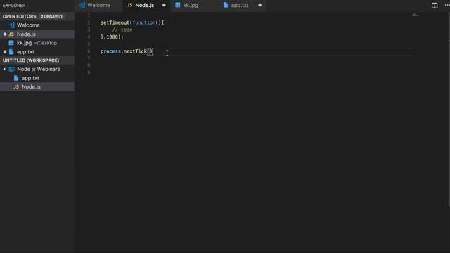Click the image icon beside kk.jpg in Open Editors
The width and height of the screenshot is (450, 253).
click(x=11, y=43)
